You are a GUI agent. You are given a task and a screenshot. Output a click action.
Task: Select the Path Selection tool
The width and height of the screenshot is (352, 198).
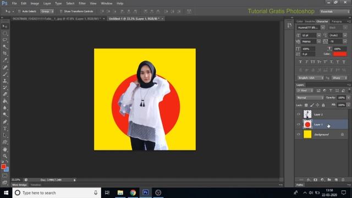point(5,135)
